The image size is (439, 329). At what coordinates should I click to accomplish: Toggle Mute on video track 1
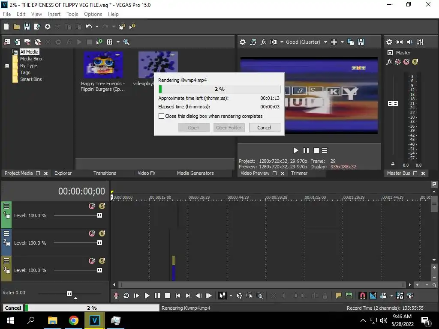(x=92, y=206)
